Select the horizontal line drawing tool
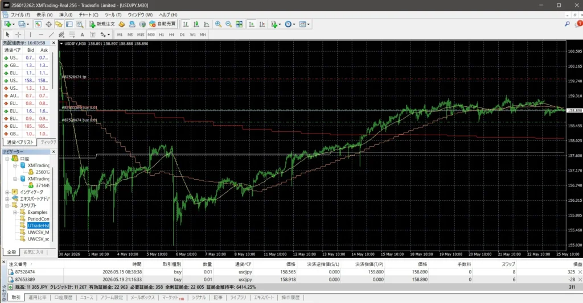The height and width of the screenshot is (303, 583). pyautogui.click(x=41, y=35)
